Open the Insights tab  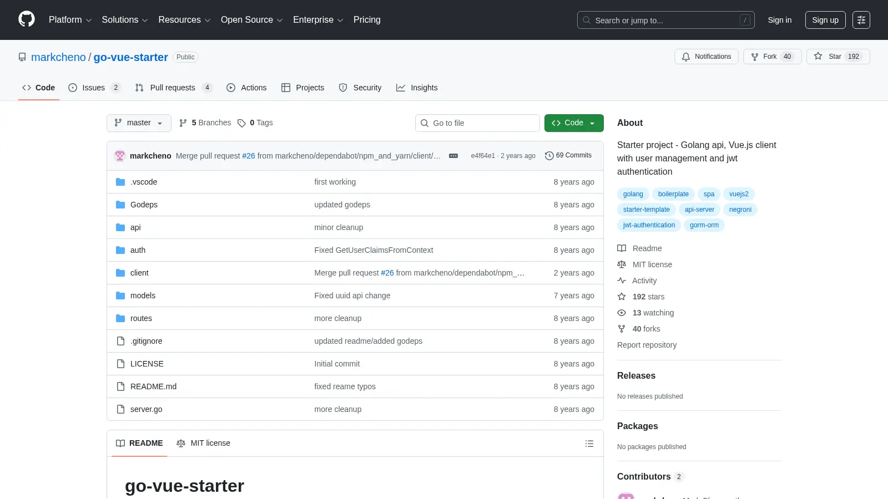[417, 88]
